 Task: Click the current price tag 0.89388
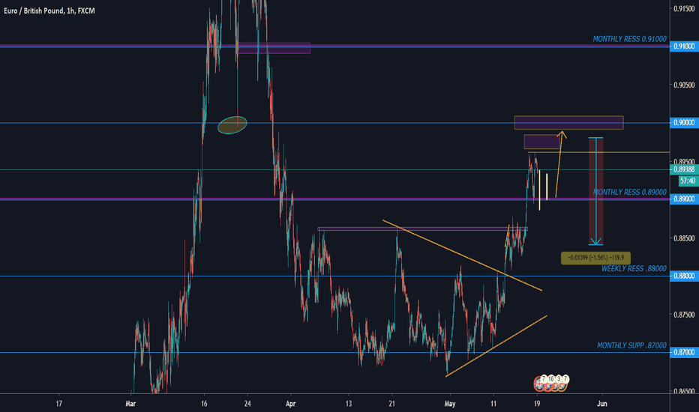coord(684,169)
